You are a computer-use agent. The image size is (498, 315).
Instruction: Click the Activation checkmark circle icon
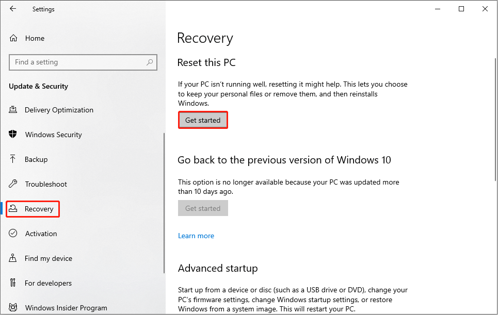point(13,234)
